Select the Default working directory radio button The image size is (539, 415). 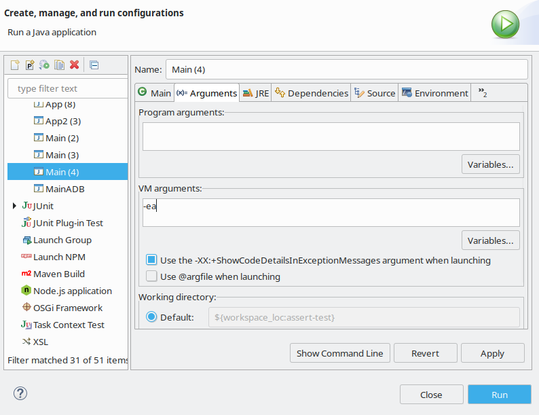point(151,317)
